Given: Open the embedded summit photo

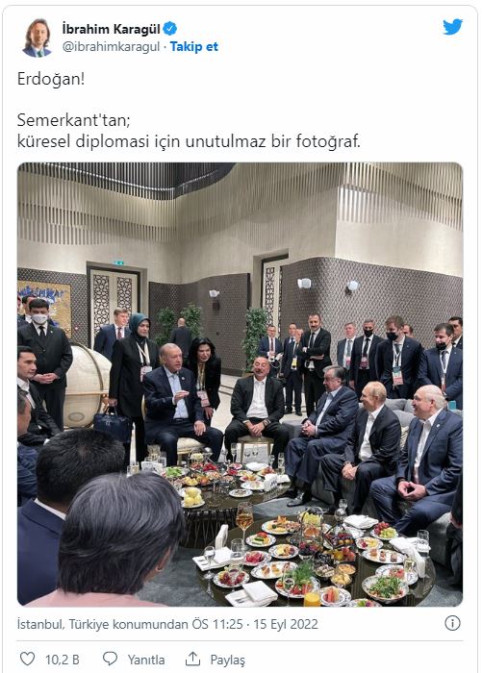Looking at the screenshot, I should pos(240,385).
